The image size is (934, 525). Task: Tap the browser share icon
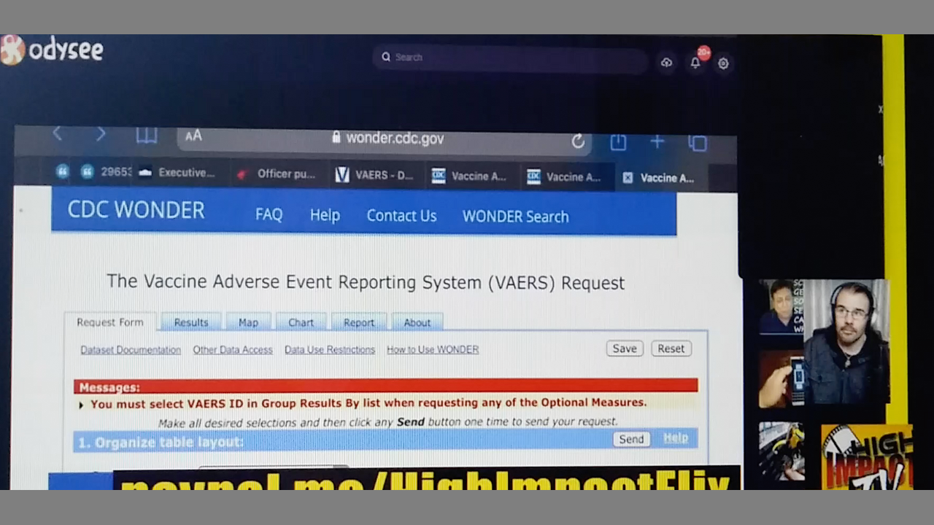tap(618, 142)
